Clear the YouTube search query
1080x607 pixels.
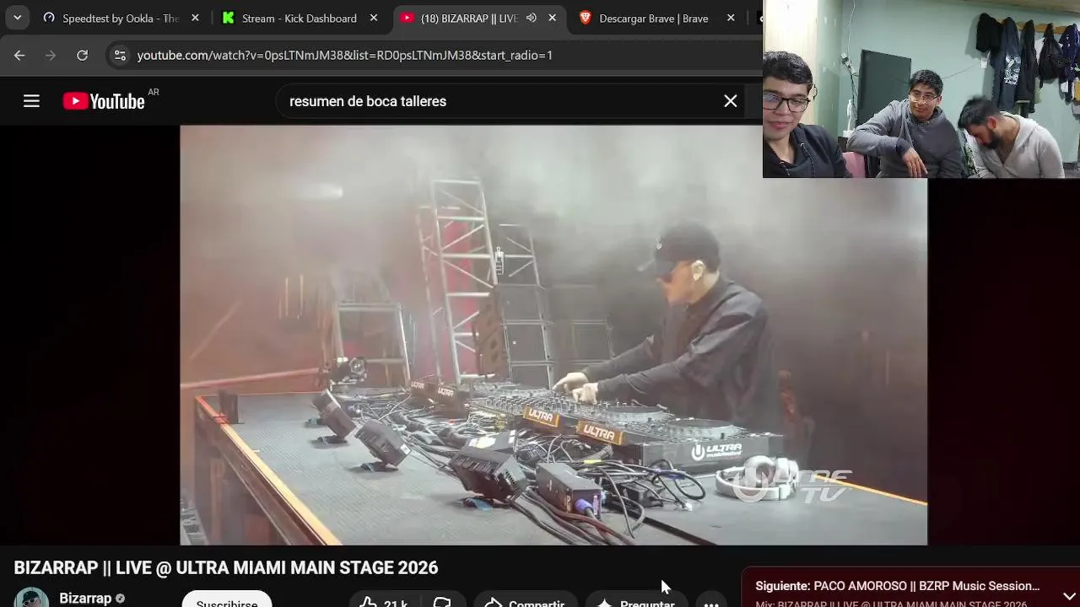pos(731,101)
